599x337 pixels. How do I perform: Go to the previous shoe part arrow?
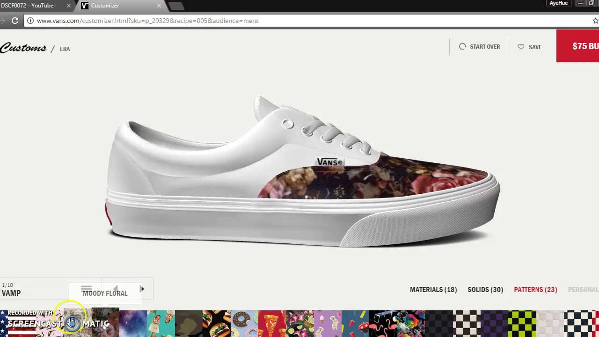(116, 289)
